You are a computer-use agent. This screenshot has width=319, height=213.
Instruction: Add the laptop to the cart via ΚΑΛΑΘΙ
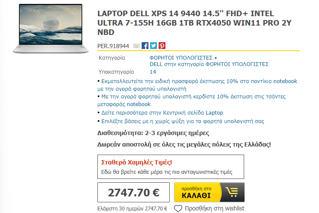(209, 192)
